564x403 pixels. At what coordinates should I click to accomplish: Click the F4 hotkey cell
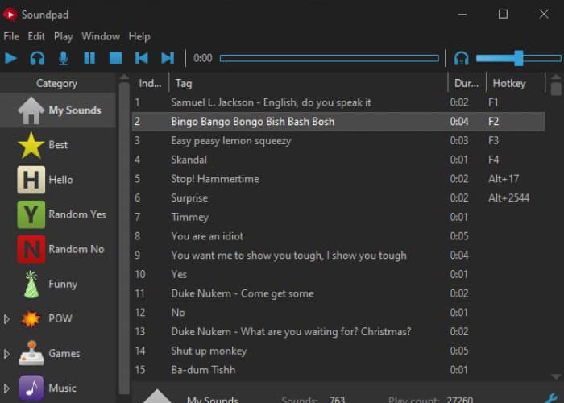point(493,160)
